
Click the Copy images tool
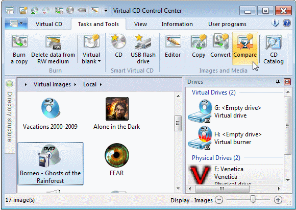199,46
